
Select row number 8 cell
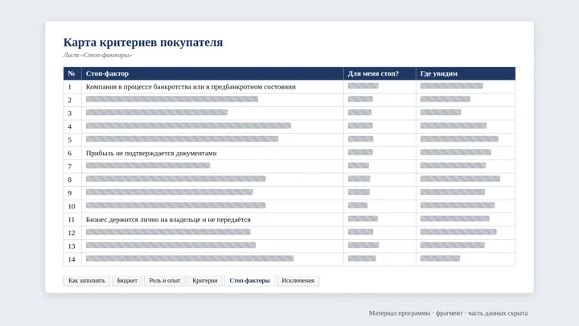click(x=72, y=180)
